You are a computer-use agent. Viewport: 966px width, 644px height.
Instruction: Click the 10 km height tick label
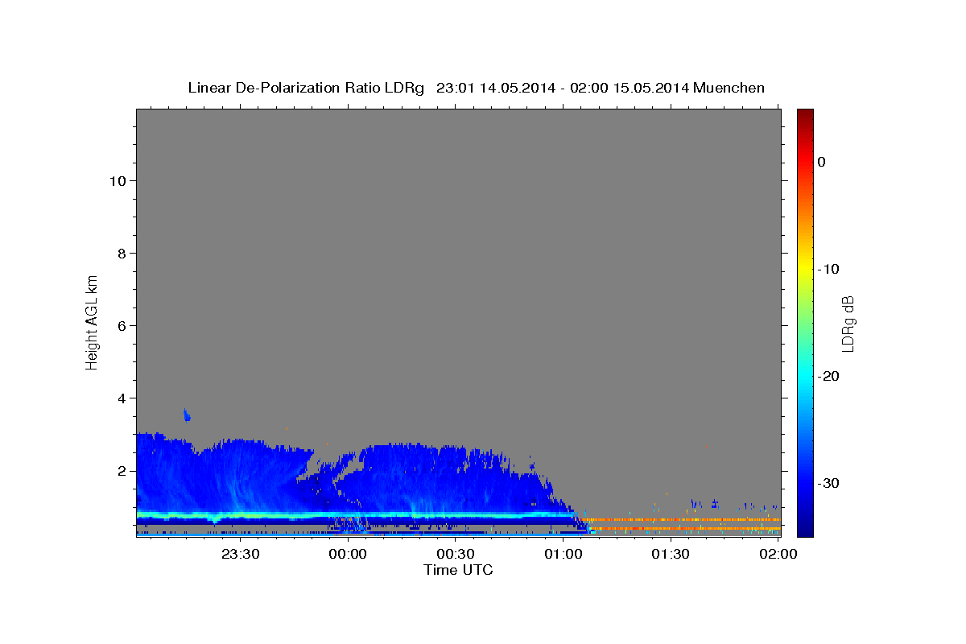pos(117,181)
